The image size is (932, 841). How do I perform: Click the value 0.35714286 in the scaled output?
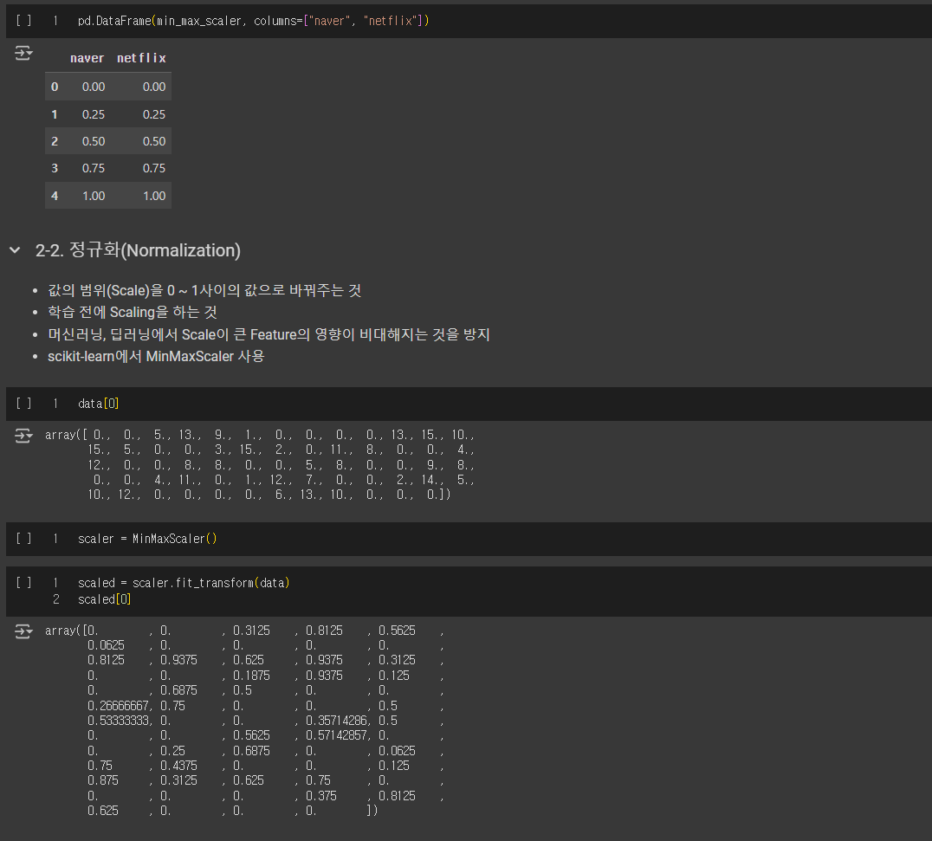[336, 721]
